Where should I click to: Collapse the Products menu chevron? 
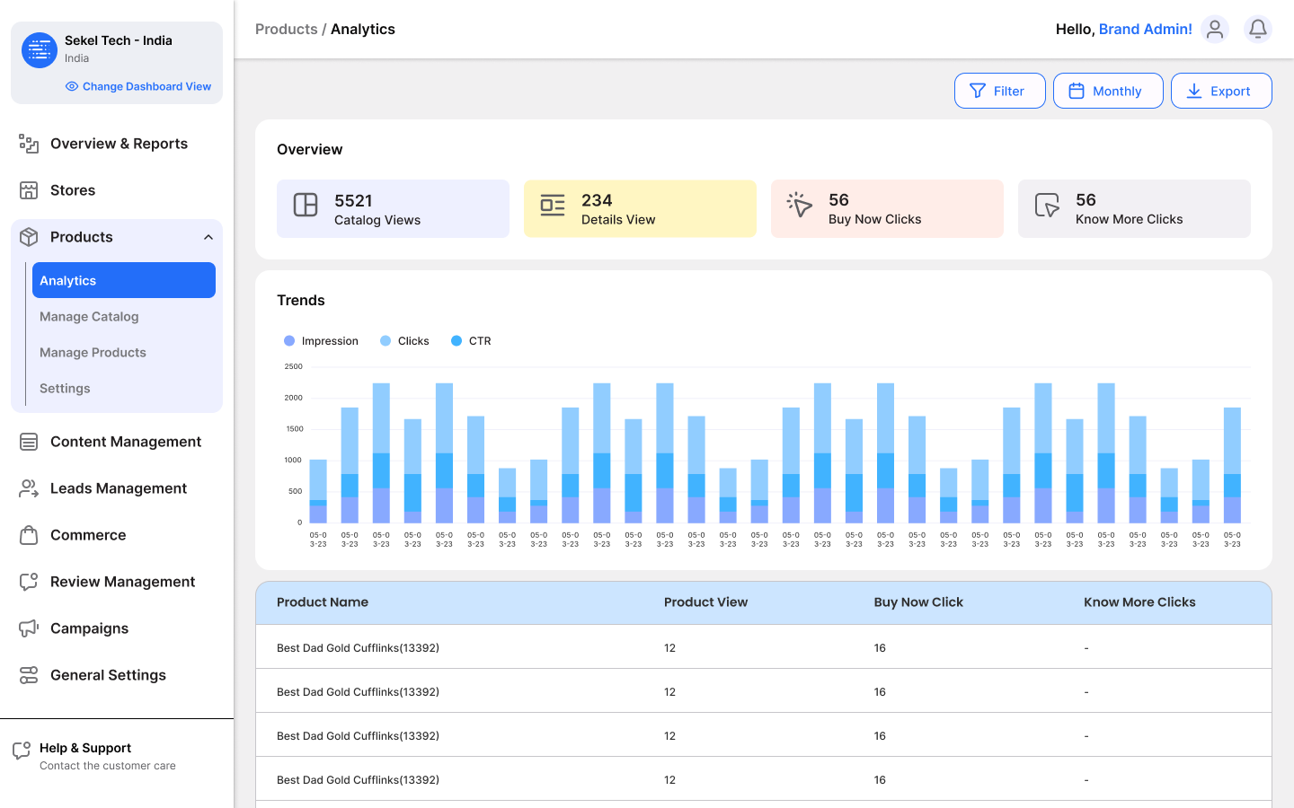point(208,237)
